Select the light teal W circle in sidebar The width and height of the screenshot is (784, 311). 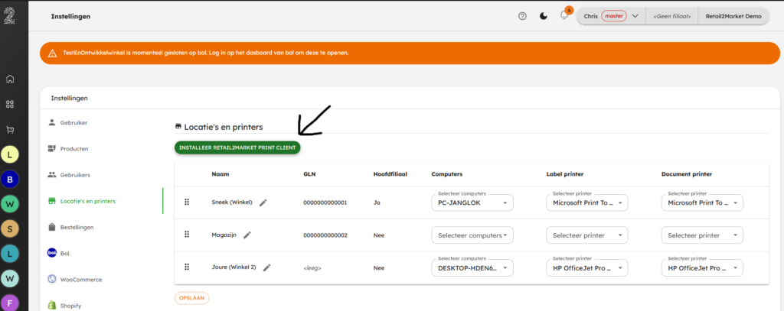click(9, 278)
